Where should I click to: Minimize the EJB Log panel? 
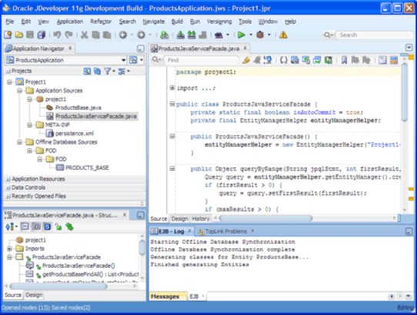click(409, 232)
